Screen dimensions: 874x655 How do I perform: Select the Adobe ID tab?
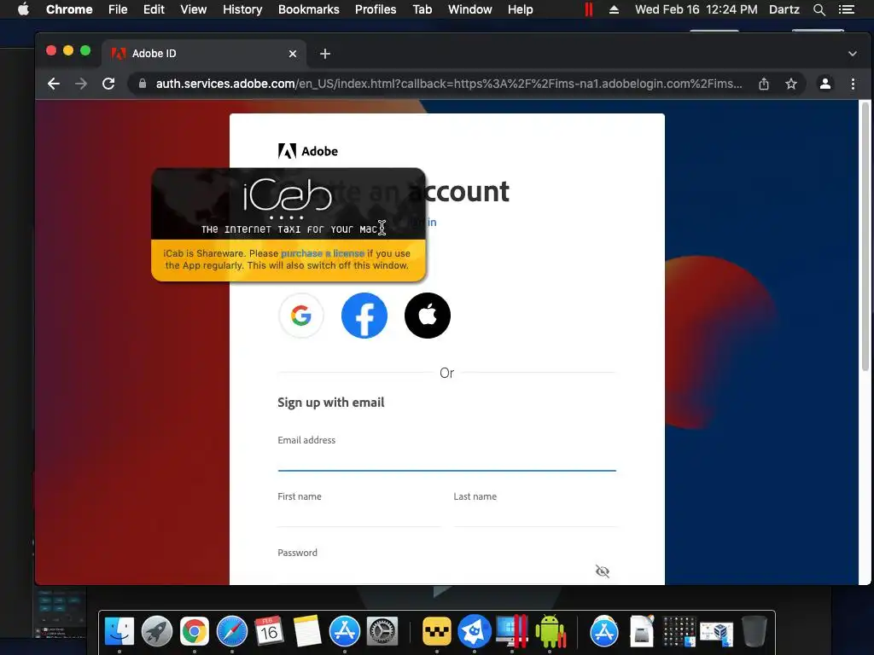(x=204, y=54)
